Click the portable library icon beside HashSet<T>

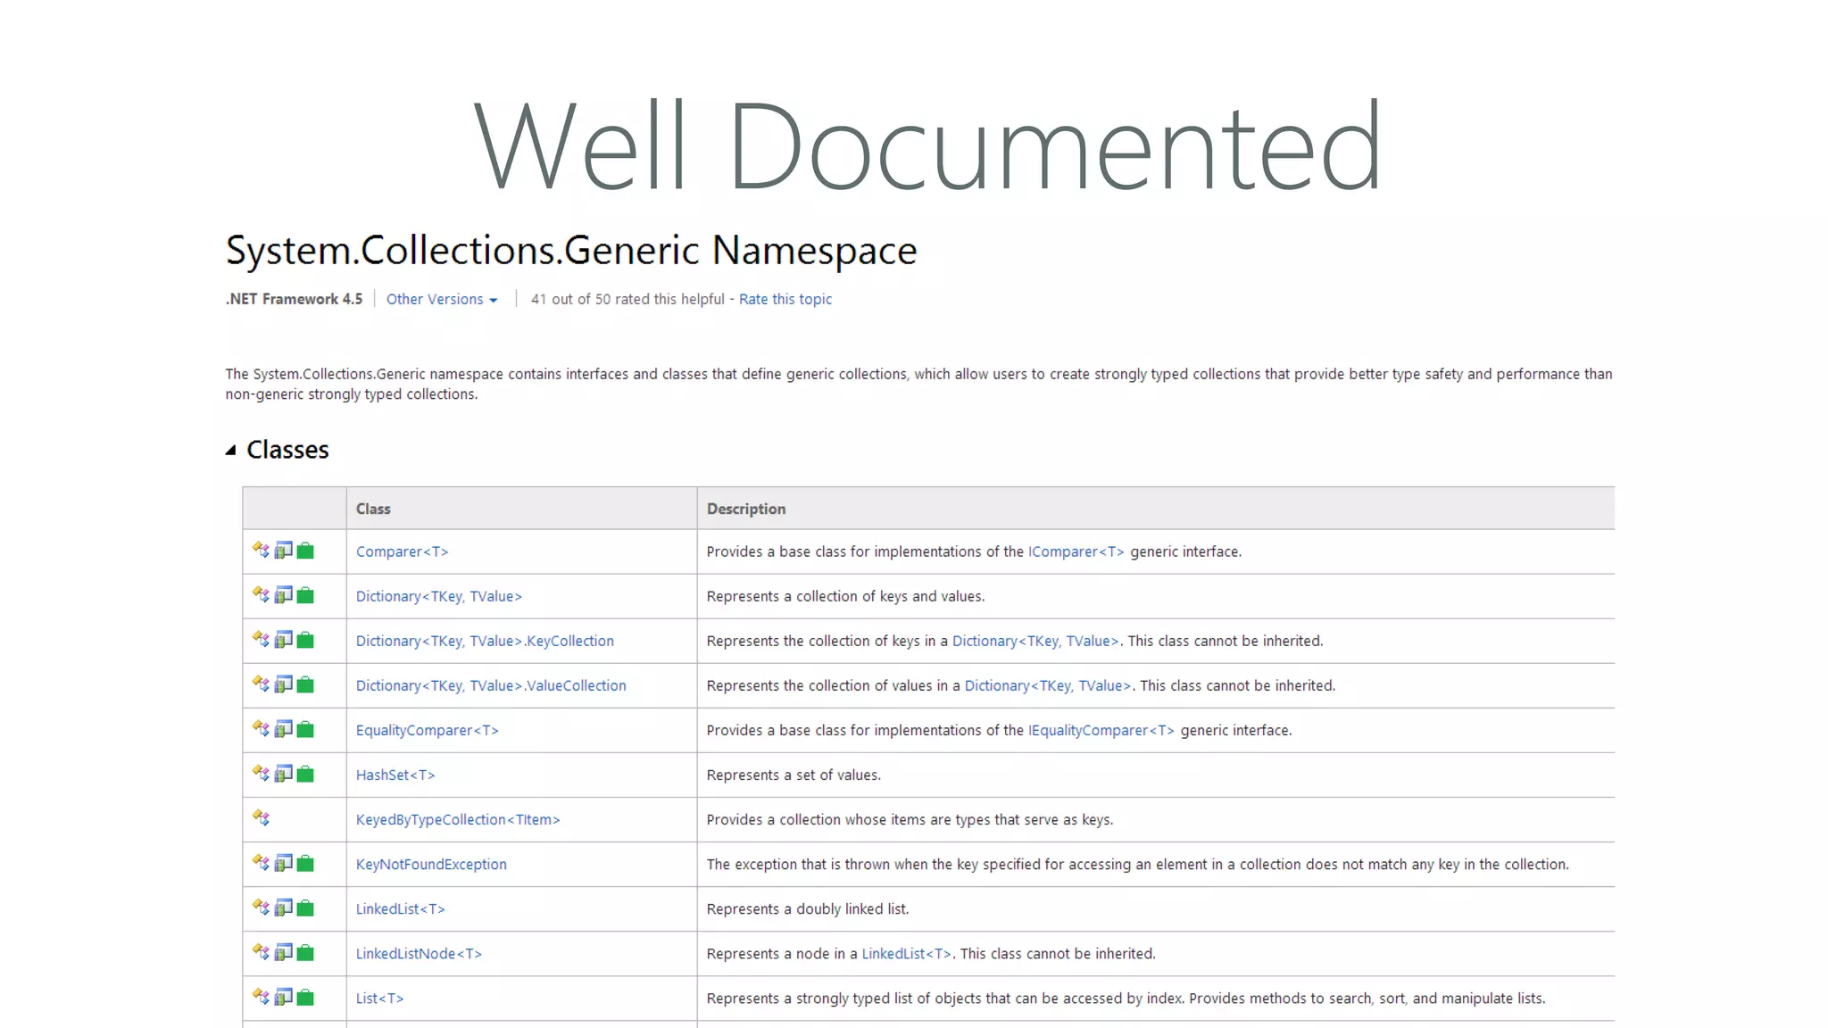click(x=283, y=774)
